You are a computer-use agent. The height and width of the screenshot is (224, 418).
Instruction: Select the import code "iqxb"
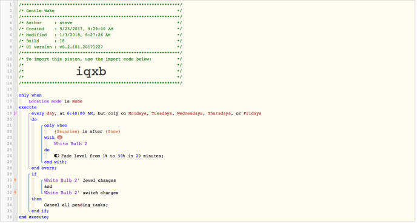91,71
